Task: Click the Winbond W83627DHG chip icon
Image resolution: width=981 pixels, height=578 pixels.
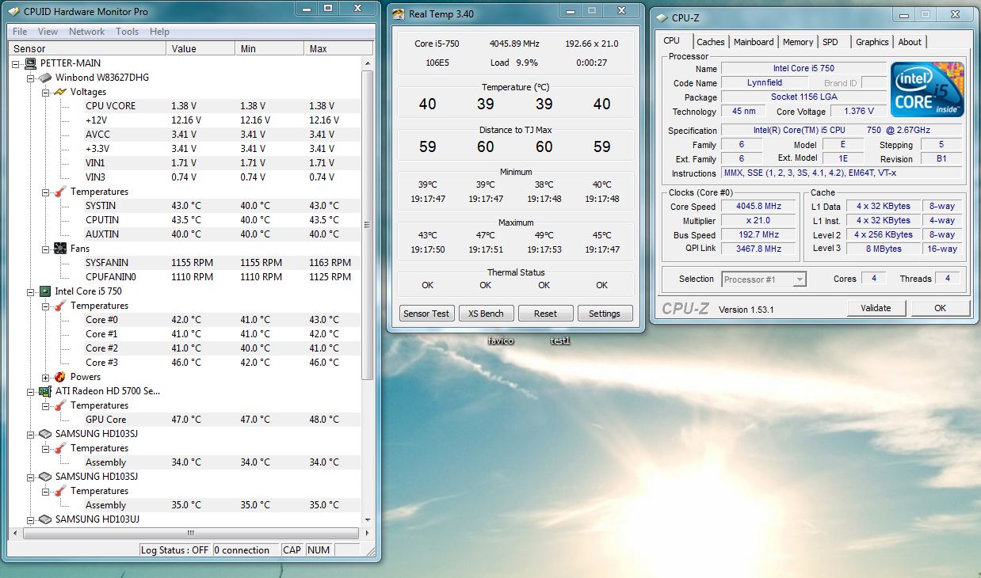Action: point(45,78)
